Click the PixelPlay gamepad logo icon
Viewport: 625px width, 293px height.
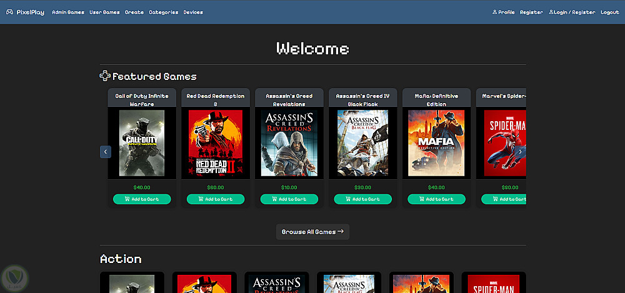click(9, 12)
